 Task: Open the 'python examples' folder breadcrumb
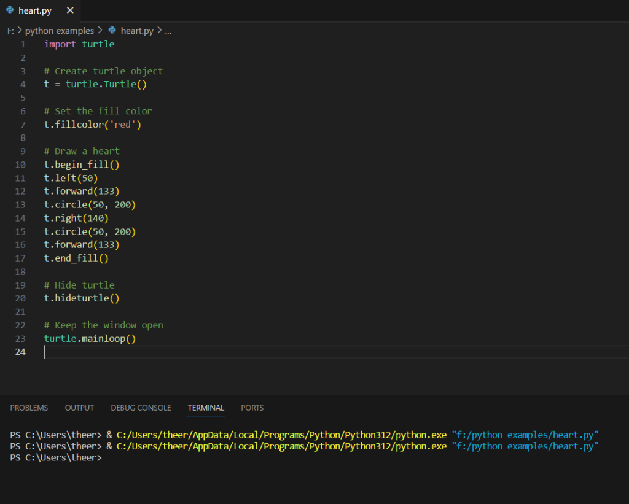point(60,30)
